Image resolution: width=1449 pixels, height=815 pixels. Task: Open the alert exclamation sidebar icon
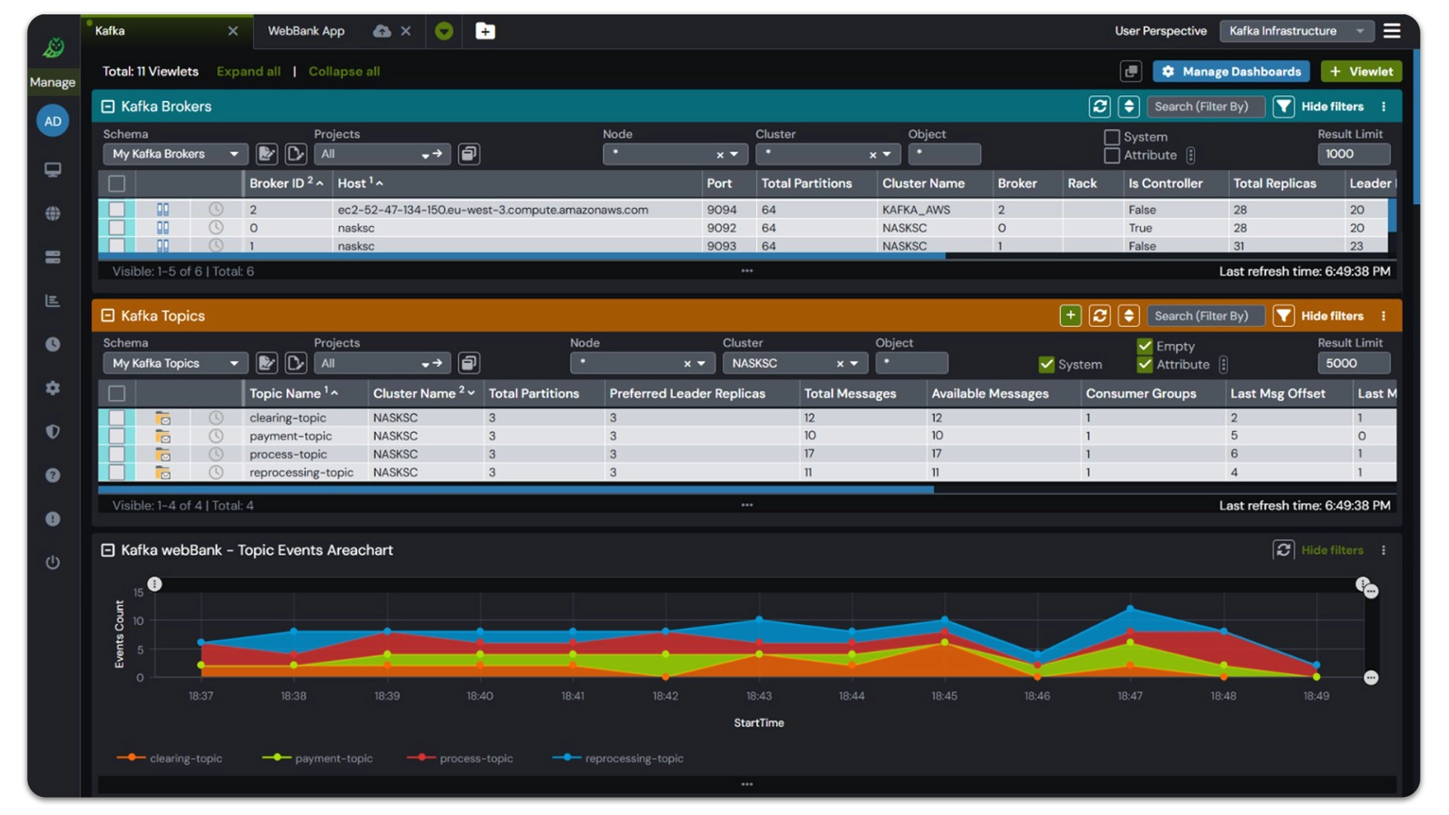[x=53, y=519]
